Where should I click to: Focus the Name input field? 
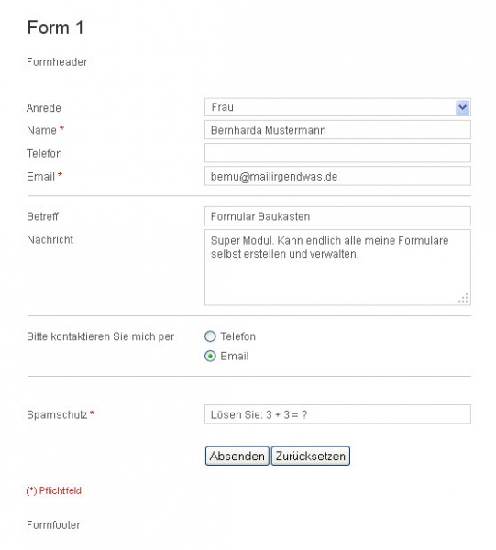[337, 130]
